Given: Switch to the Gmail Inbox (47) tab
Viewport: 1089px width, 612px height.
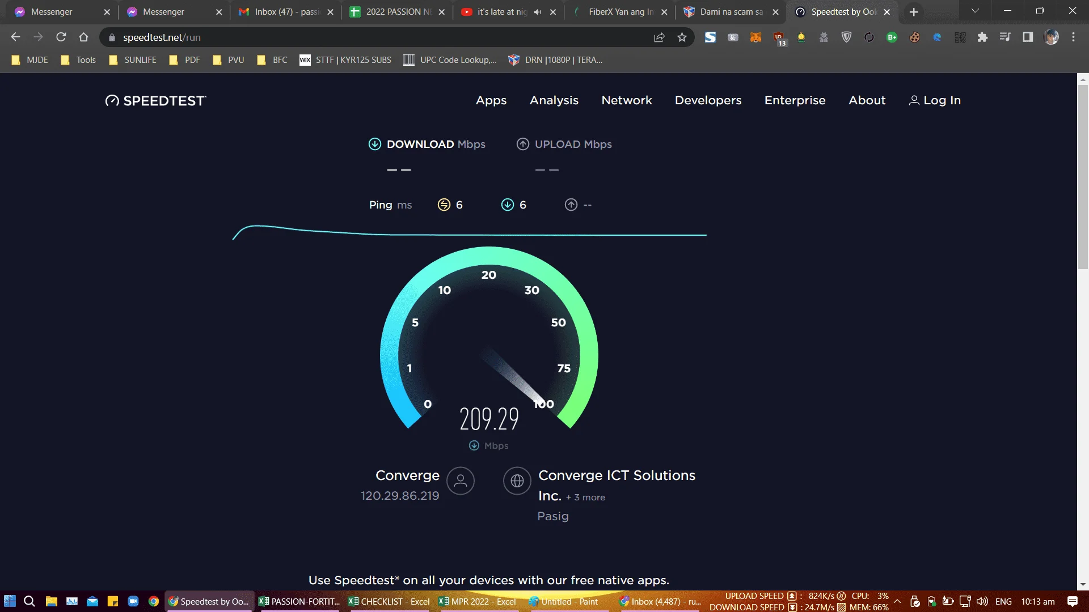Looking at the screenshot, I should (x=286, y=12).
